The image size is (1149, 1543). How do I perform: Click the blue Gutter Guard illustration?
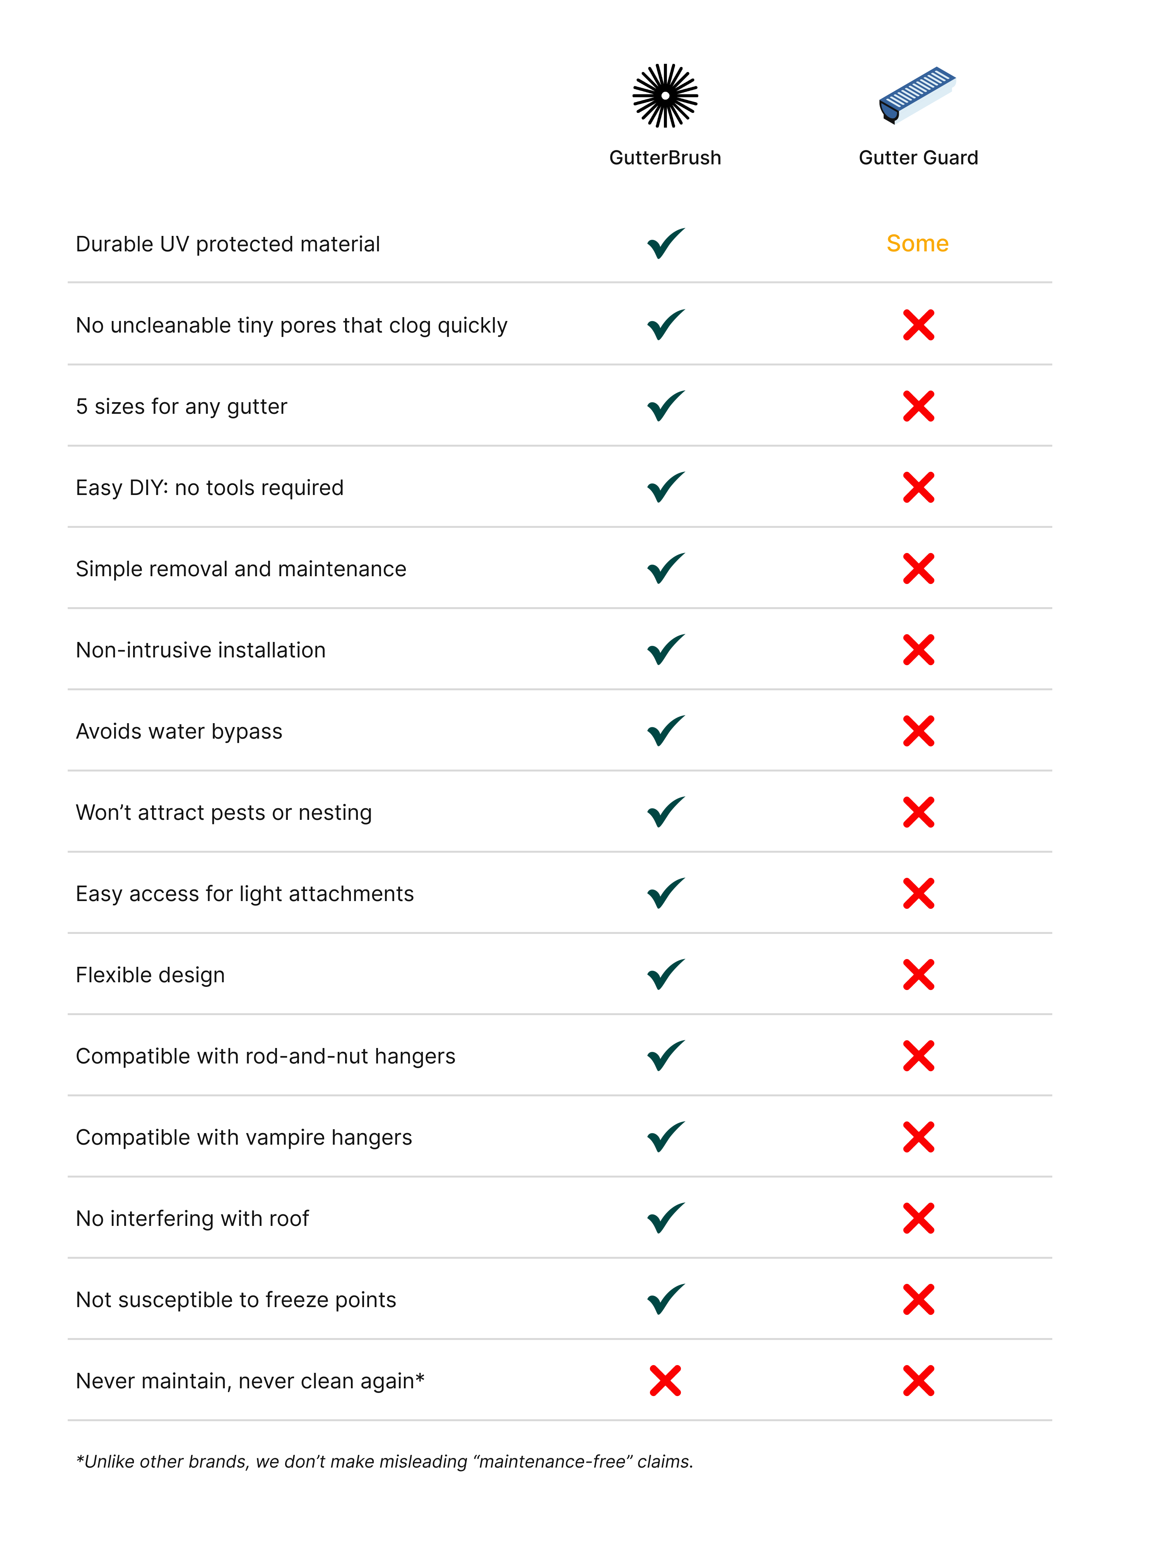tap(917, 95)
